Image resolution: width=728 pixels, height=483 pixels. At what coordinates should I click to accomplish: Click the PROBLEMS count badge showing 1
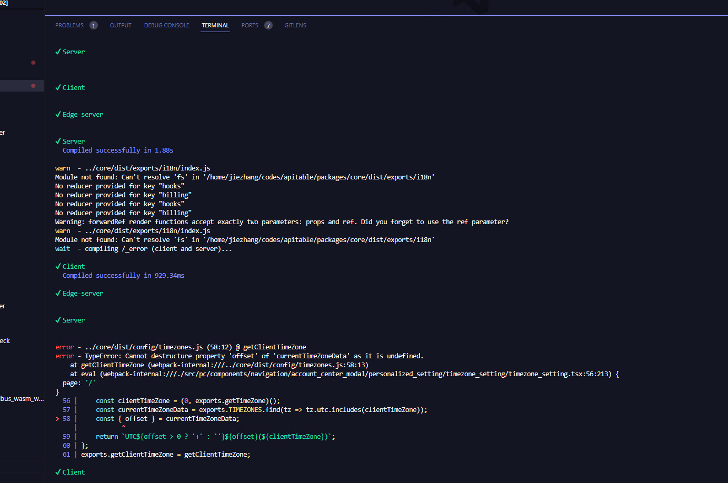pos(93,25)
